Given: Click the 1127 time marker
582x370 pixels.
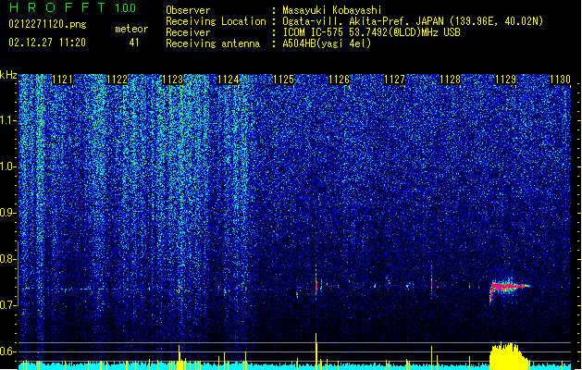Looking at the screenshot, I should pyautogui.click(x=394, y=80).
